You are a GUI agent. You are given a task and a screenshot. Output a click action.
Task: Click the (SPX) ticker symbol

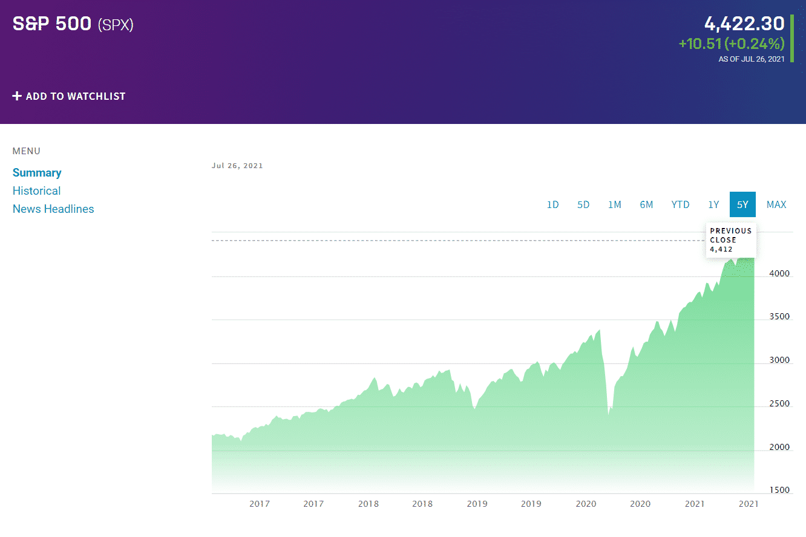tap(116, 25)
